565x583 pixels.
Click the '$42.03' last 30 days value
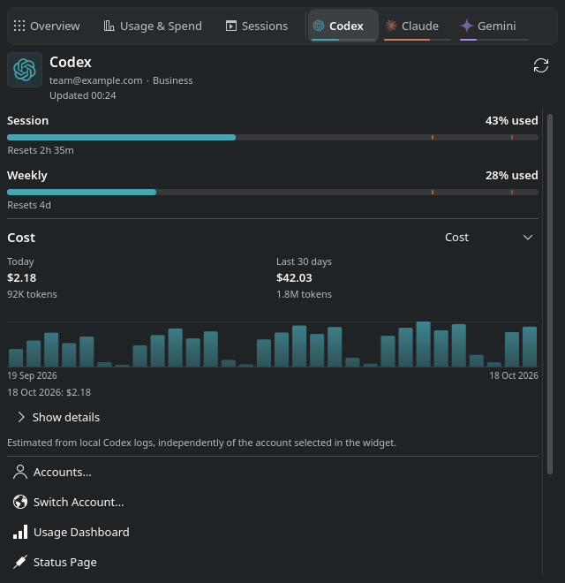point(294,277)
